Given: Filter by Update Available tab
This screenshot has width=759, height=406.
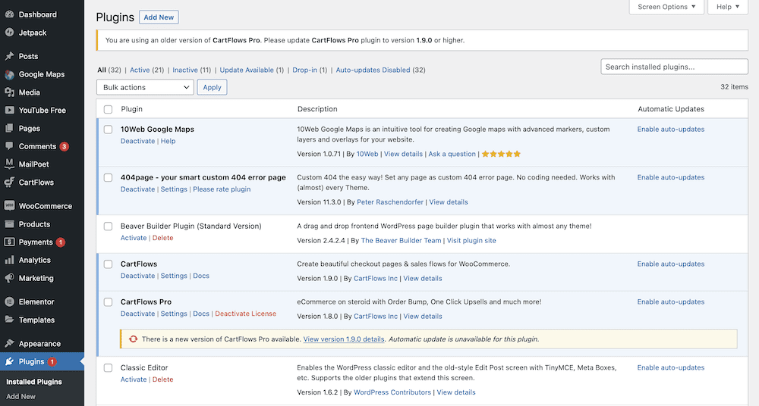Looking at the screenshot, I should point(247,70).
